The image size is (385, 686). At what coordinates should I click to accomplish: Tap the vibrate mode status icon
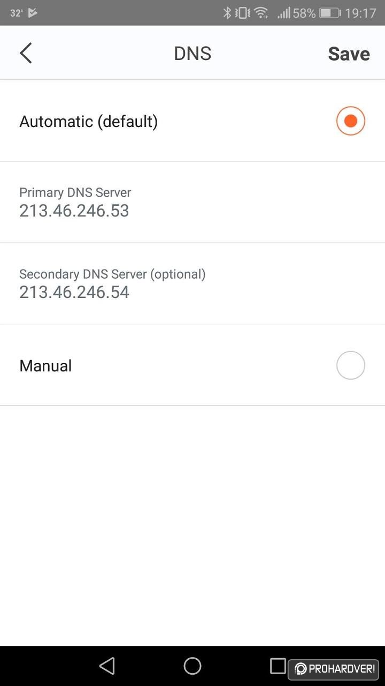[x=243, y=13]
